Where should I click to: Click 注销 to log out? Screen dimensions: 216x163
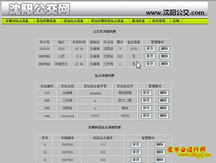[176, 21]
